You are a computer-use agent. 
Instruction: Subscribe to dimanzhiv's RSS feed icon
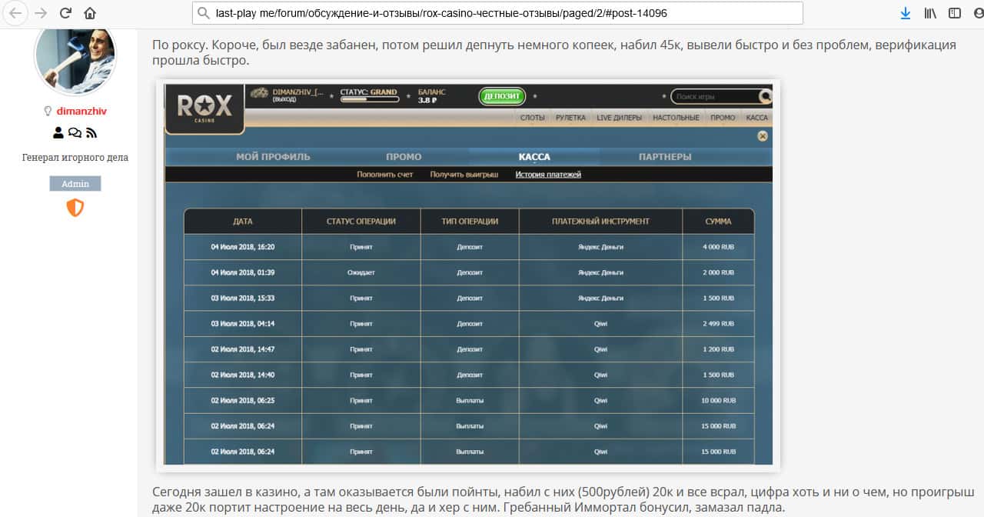tap(91, 133)
